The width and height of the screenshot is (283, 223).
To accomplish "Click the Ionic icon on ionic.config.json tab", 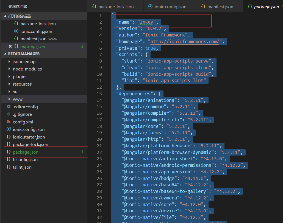I will [150, 7].
